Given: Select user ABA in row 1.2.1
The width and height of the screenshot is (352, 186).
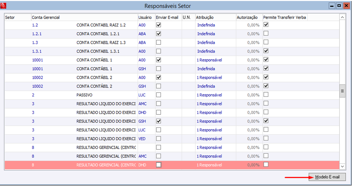Looking at the screenshot, I should [142, 34].
